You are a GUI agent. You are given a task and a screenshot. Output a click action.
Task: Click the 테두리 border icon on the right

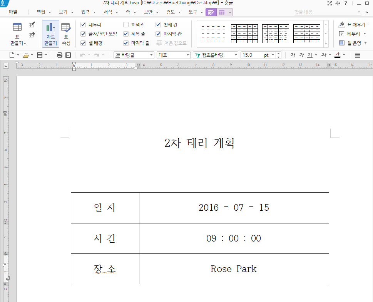(x=341, y=34)
